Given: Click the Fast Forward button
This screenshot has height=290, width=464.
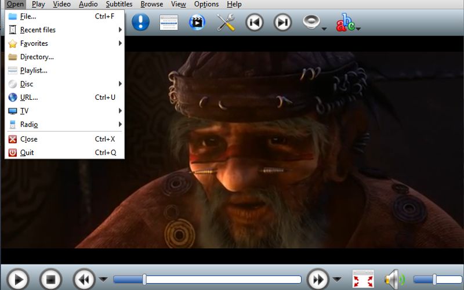Looking at the screenshot, I should coord(318,280).
